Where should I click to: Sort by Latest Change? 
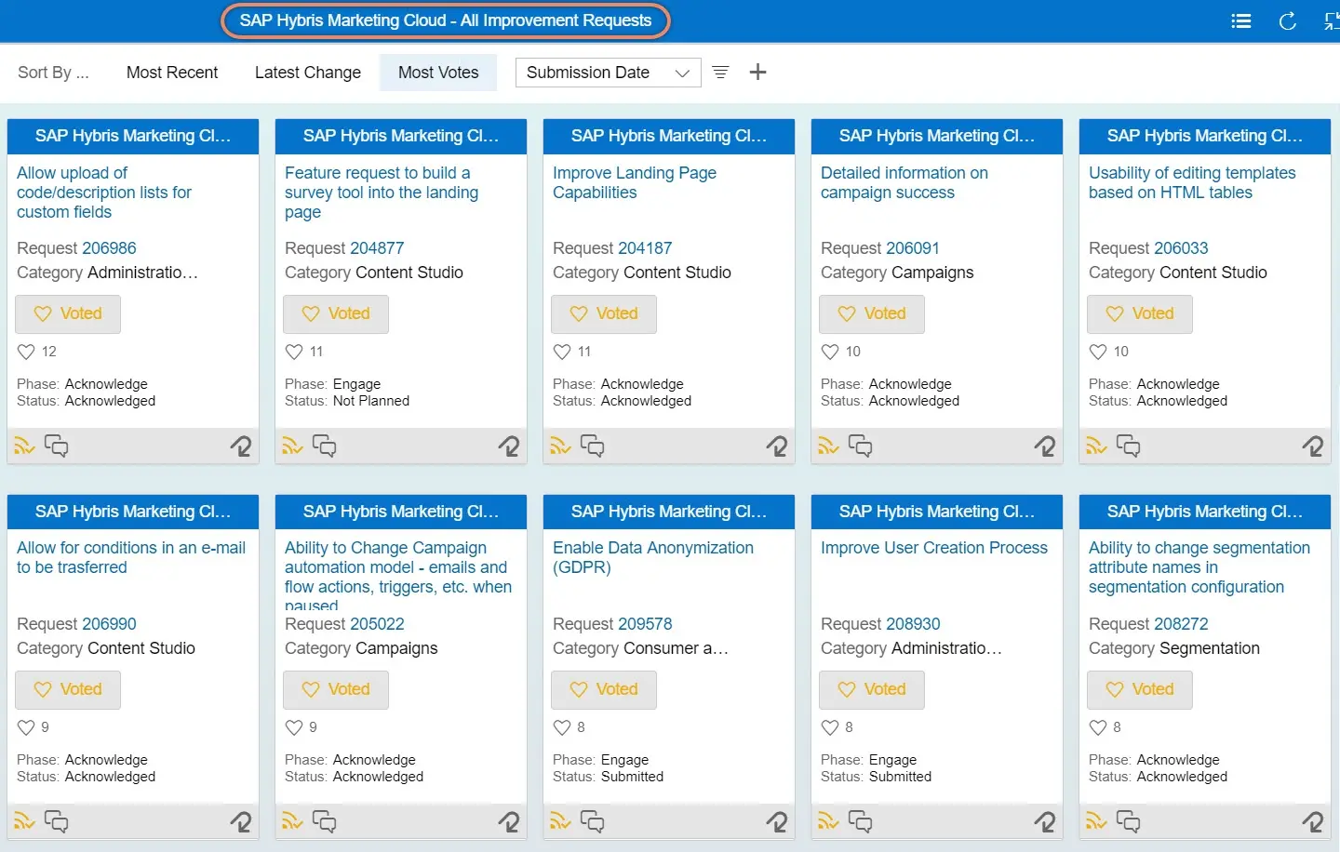coord(308,73)
